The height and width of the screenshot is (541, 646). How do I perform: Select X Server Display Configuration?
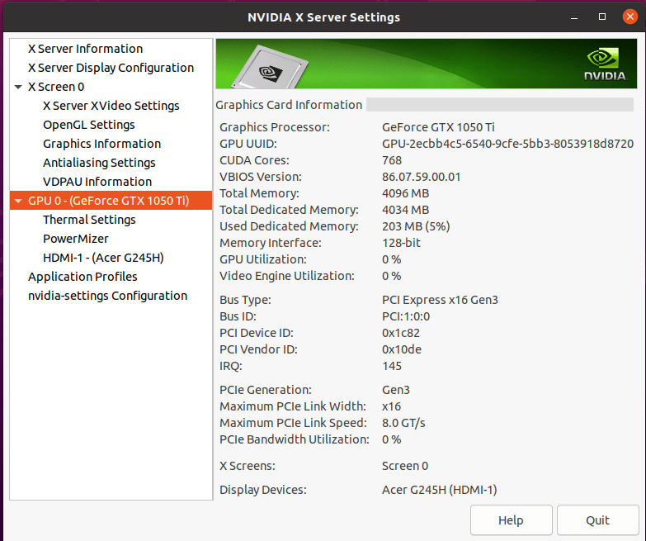[x=111, y=68]
